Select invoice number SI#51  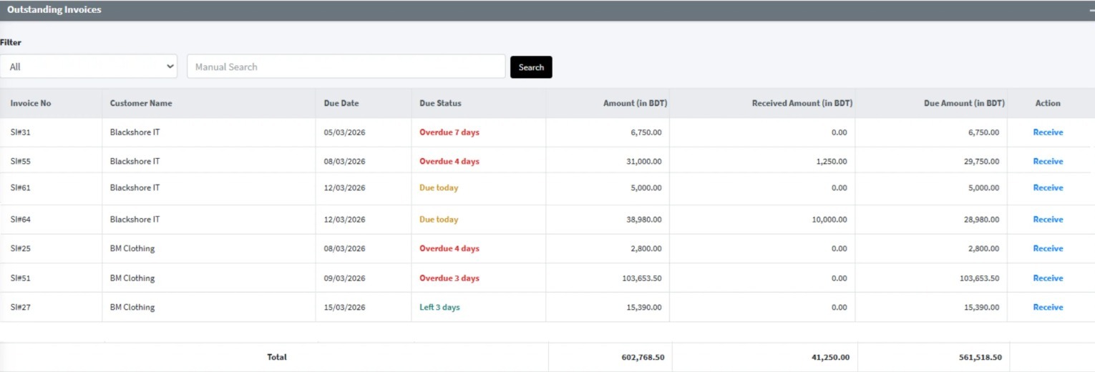point(20,278)
